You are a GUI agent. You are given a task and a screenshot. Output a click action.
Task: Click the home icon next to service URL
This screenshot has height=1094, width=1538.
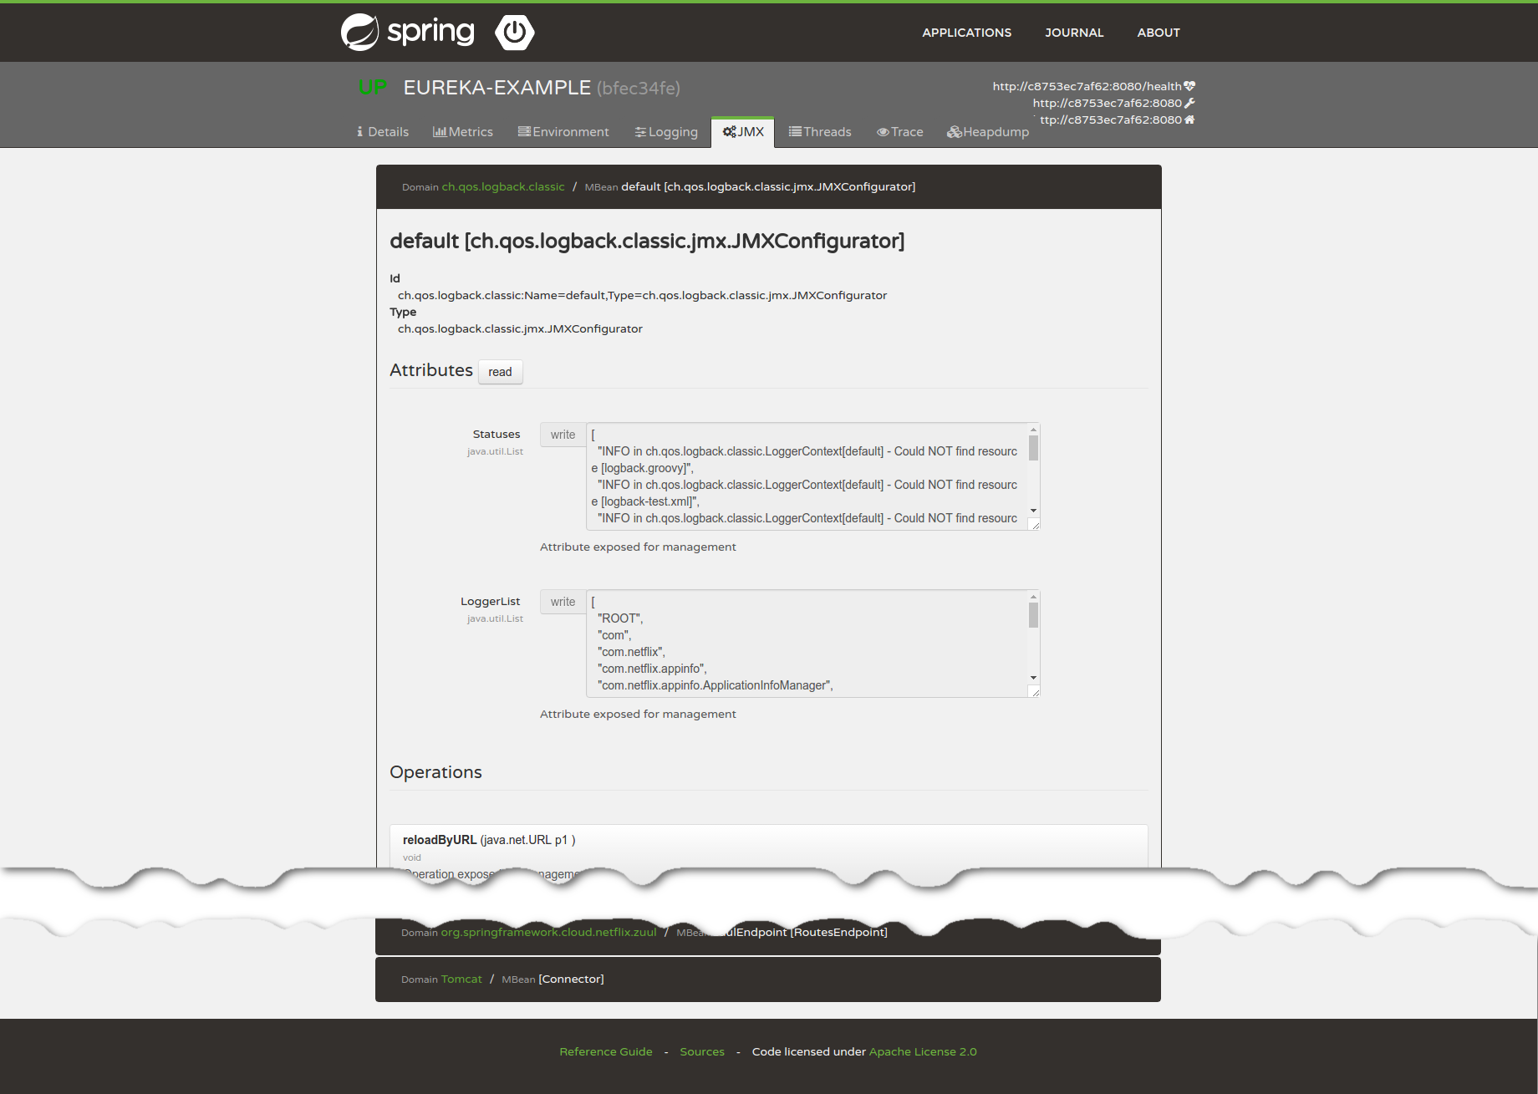click(x=1189, y=120)
